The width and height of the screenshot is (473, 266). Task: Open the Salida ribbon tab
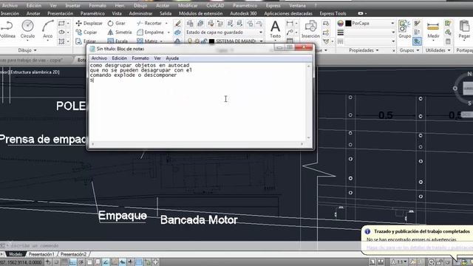[x=166, y=13]
